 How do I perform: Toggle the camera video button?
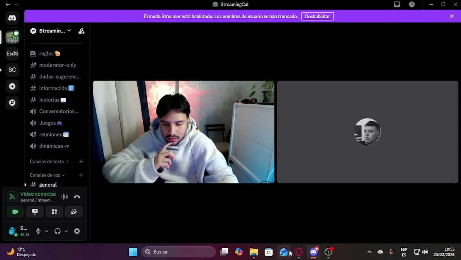(x=15, y=212)
